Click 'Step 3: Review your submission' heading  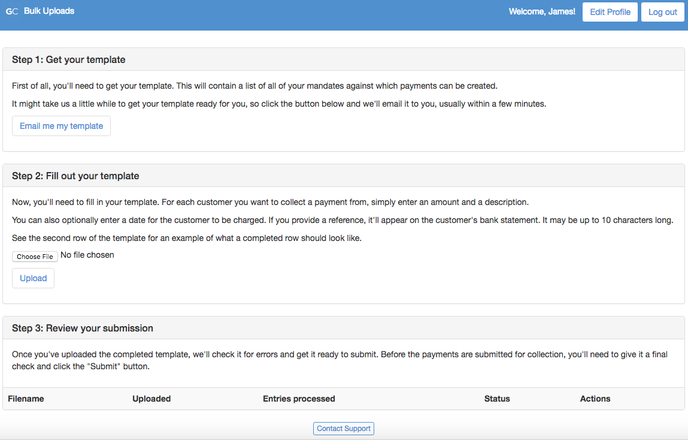(83, 329)
